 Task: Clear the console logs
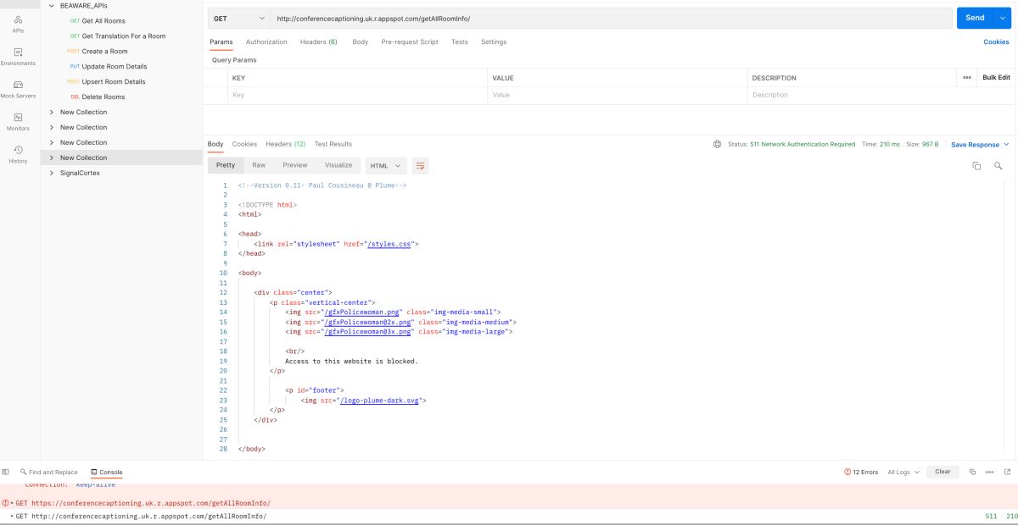[x=942, y=472]
